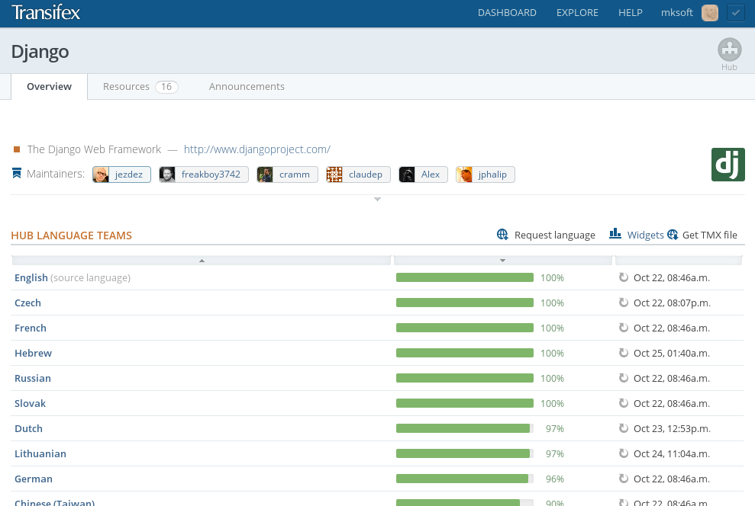Click Hebrew row date Oct 25, 01:40a.m.
The width and height of the screenshot is (755, 506).
point(672,353)
